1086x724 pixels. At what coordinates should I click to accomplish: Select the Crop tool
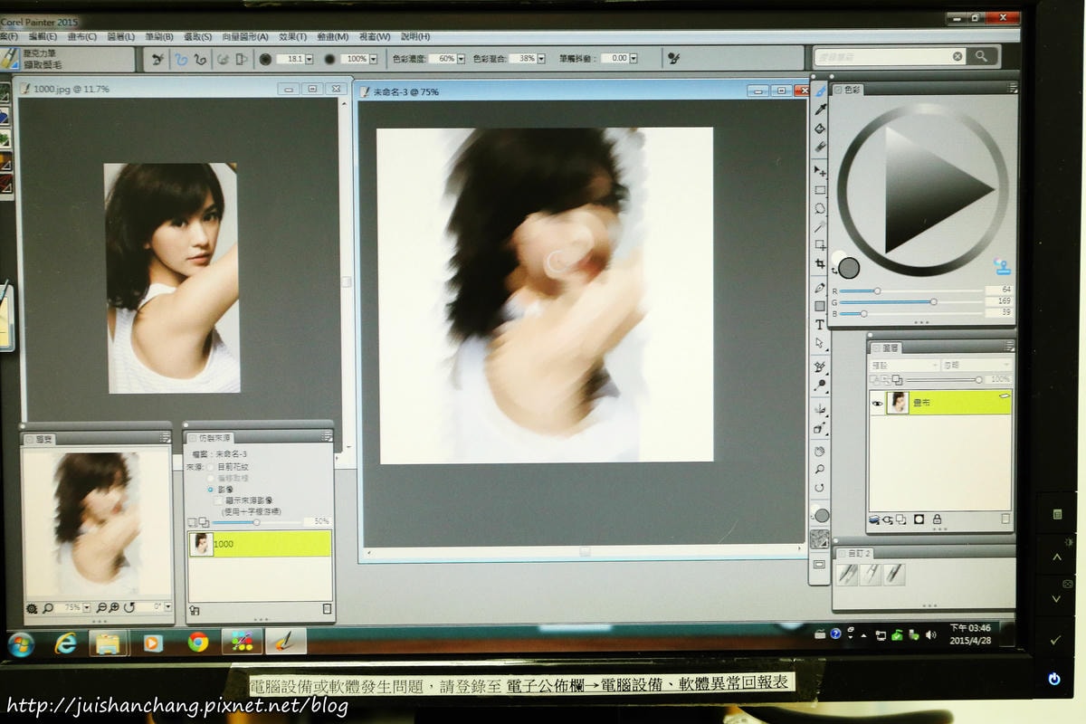coord(820,263)
